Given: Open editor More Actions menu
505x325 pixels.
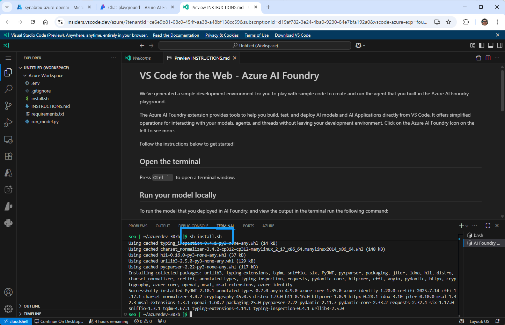Looking at the screenshot, I should [497, 58].
